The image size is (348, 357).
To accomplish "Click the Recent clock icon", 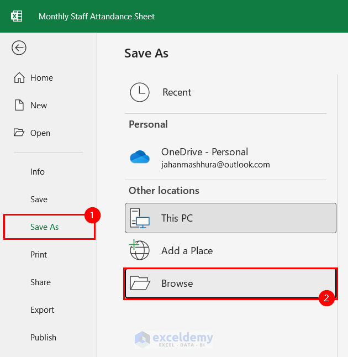I will click(140, 92).
